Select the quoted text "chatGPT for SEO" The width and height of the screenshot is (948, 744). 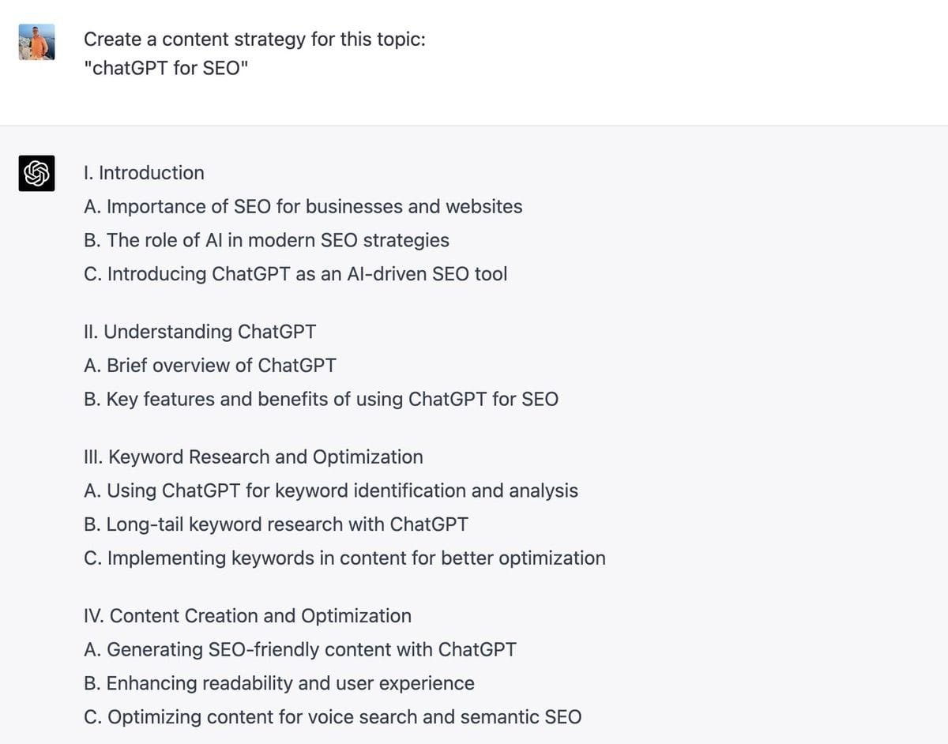pyautogui.click(x=166, y=69)
